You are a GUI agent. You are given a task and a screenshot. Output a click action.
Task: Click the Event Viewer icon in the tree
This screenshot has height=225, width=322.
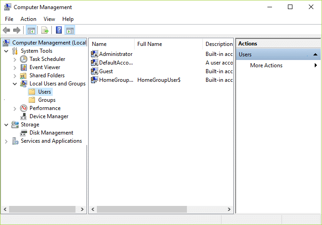pos(24,67)
